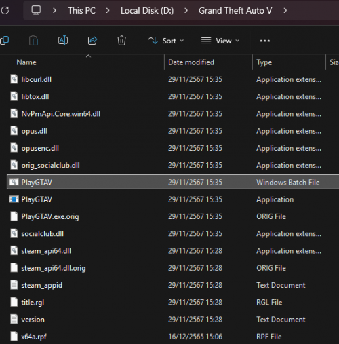Click the libcurl.dll file icon
The height and width of the screenshot is (344, 339).
14,79
